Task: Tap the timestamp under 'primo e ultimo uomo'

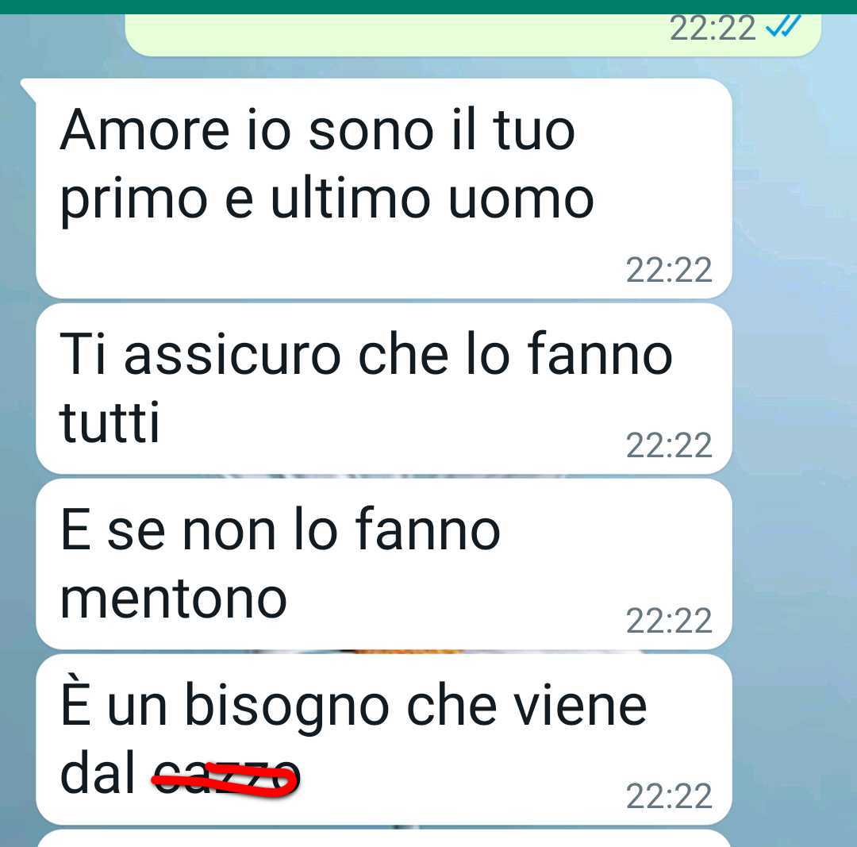Action: tap(669, 270)
